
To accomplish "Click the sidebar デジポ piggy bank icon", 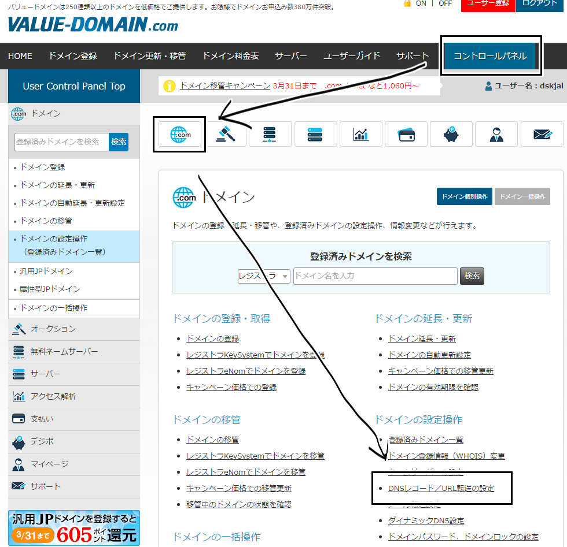I will pos(19,442).
